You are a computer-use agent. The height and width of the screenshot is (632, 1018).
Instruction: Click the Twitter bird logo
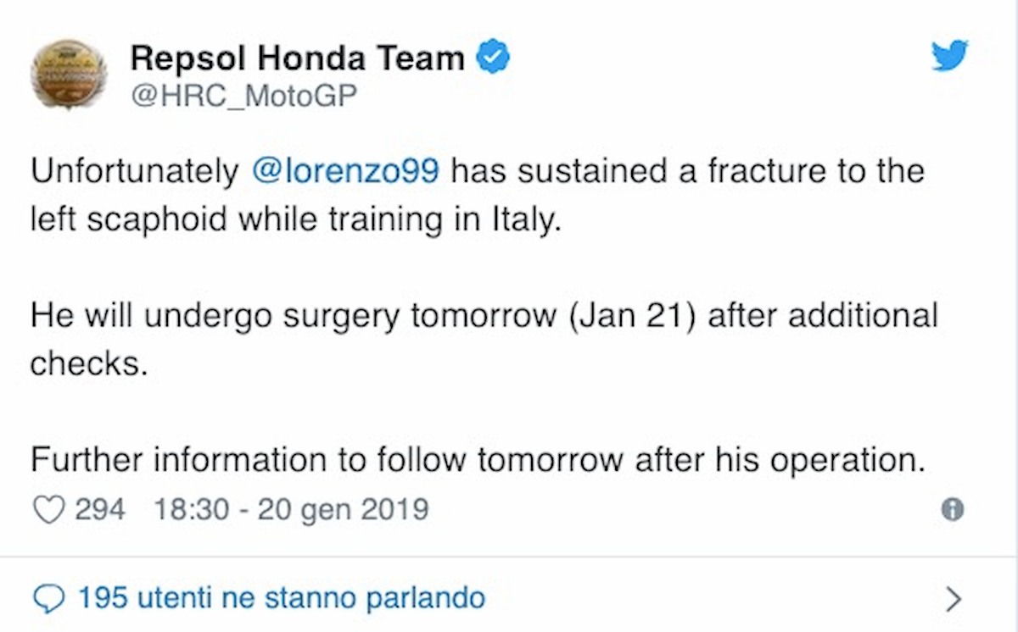(x=949, y=58)
